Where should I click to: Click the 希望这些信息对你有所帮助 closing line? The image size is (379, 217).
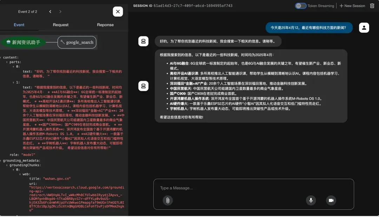pos(181,117)
